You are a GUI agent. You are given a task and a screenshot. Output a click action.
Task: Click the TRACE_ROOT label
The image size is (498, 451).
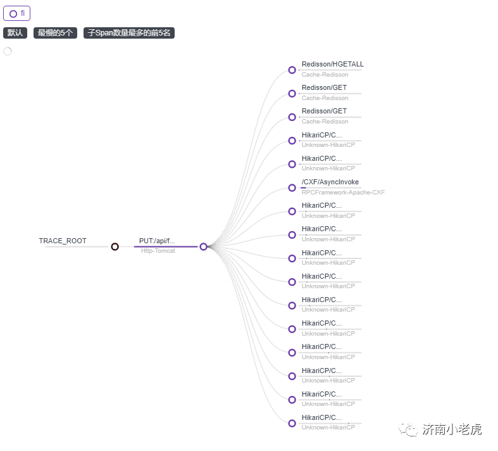tap(63, 241)
